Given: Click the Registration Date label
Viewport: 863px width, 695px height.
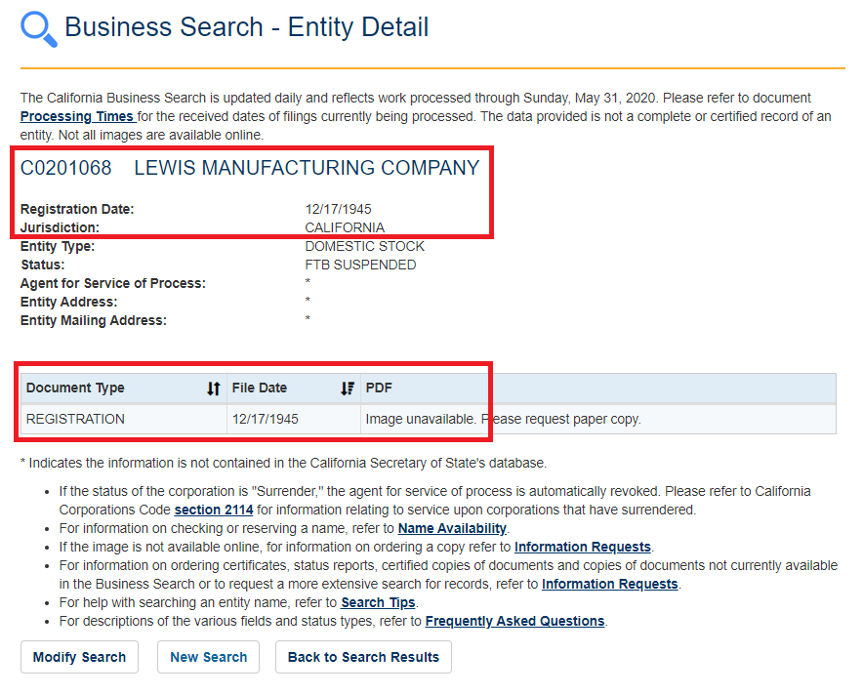Looking at the screenshot, I should click(77, 210).
